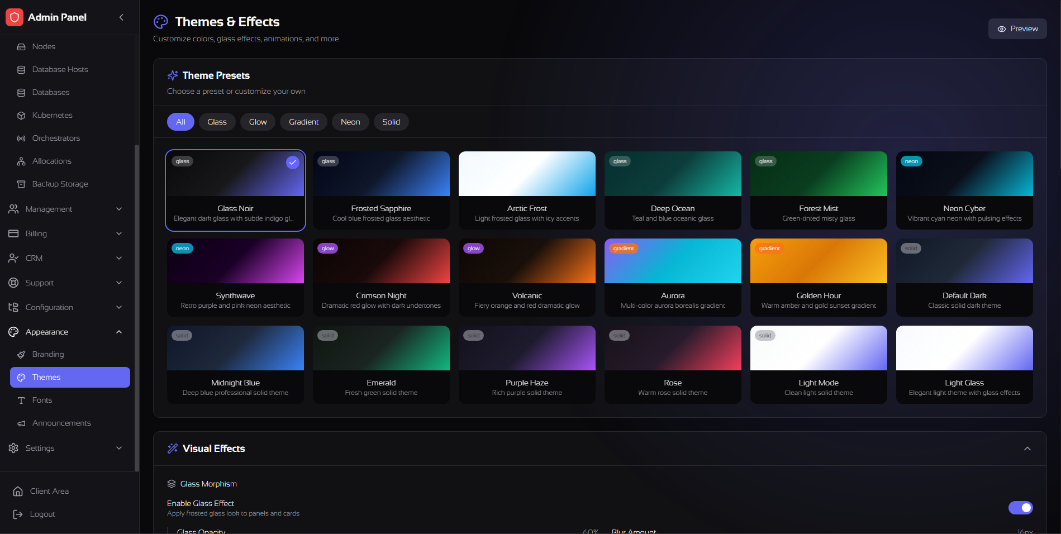The image size is (1061, 534).
Task: Click the Fonts type icon
Action: click(x=21, y=400)
